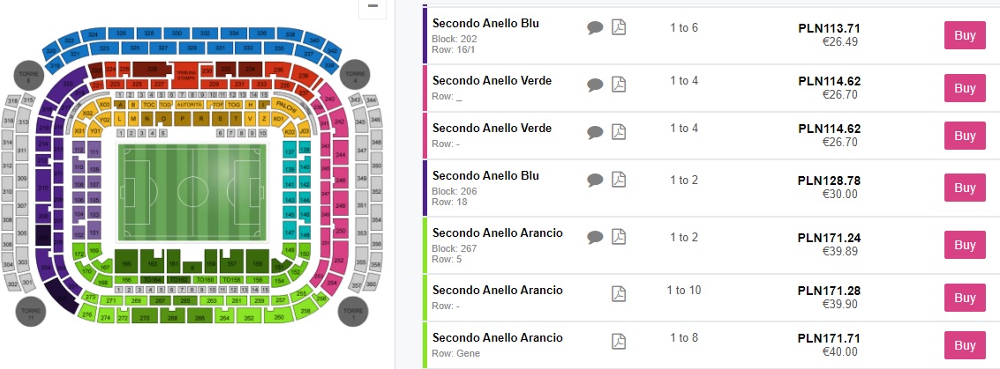Screen dimensions: 1000x369
Task: Open PDF icon for the PLN171.71 ticket
Action: pos(620,340)
